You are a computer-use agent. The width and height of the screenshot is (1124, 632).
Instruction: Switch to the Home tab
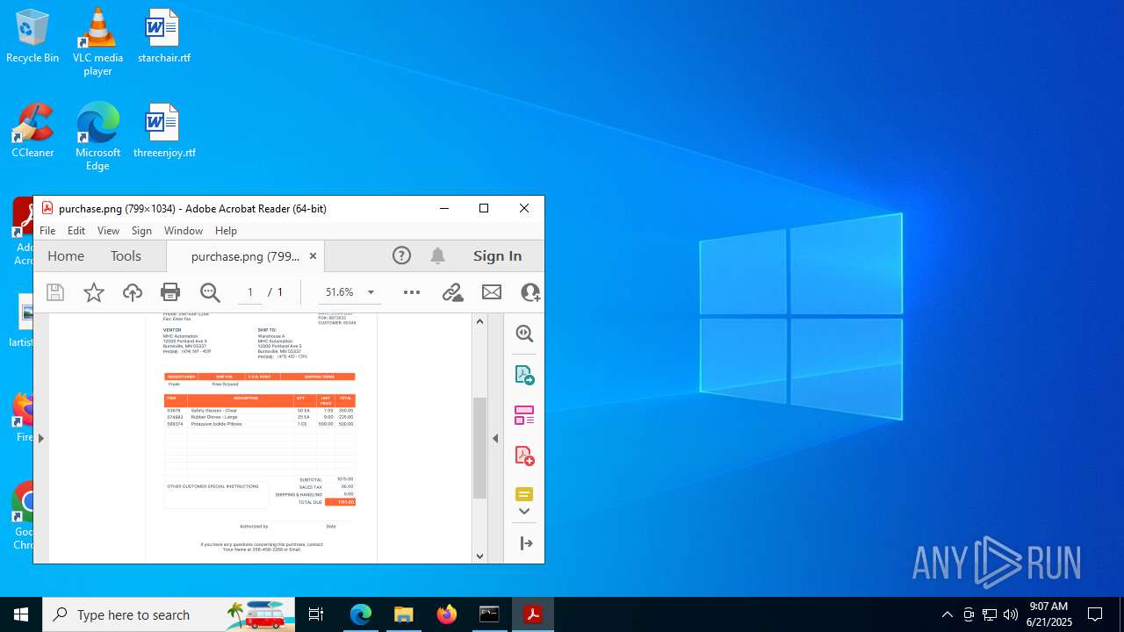coord(66,255)
